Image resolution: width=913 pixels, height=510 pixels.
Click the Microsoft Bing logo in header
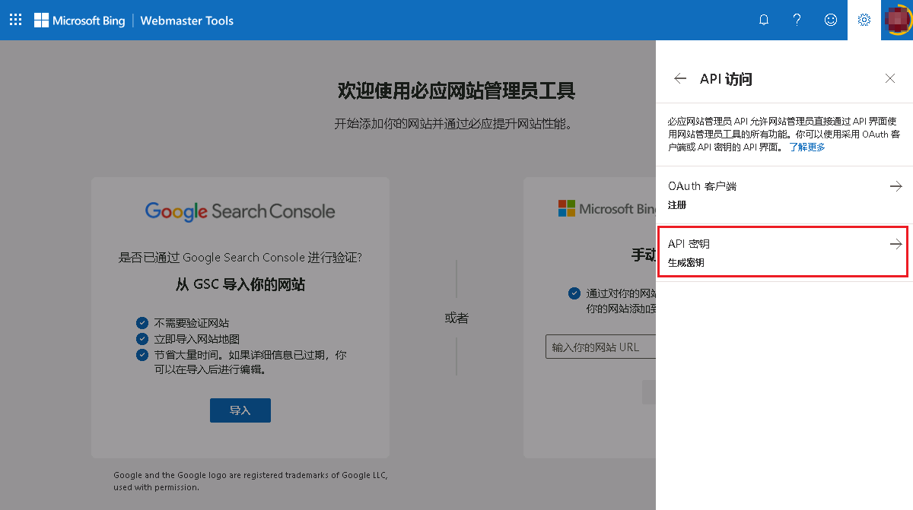click(x=79, y=21)
